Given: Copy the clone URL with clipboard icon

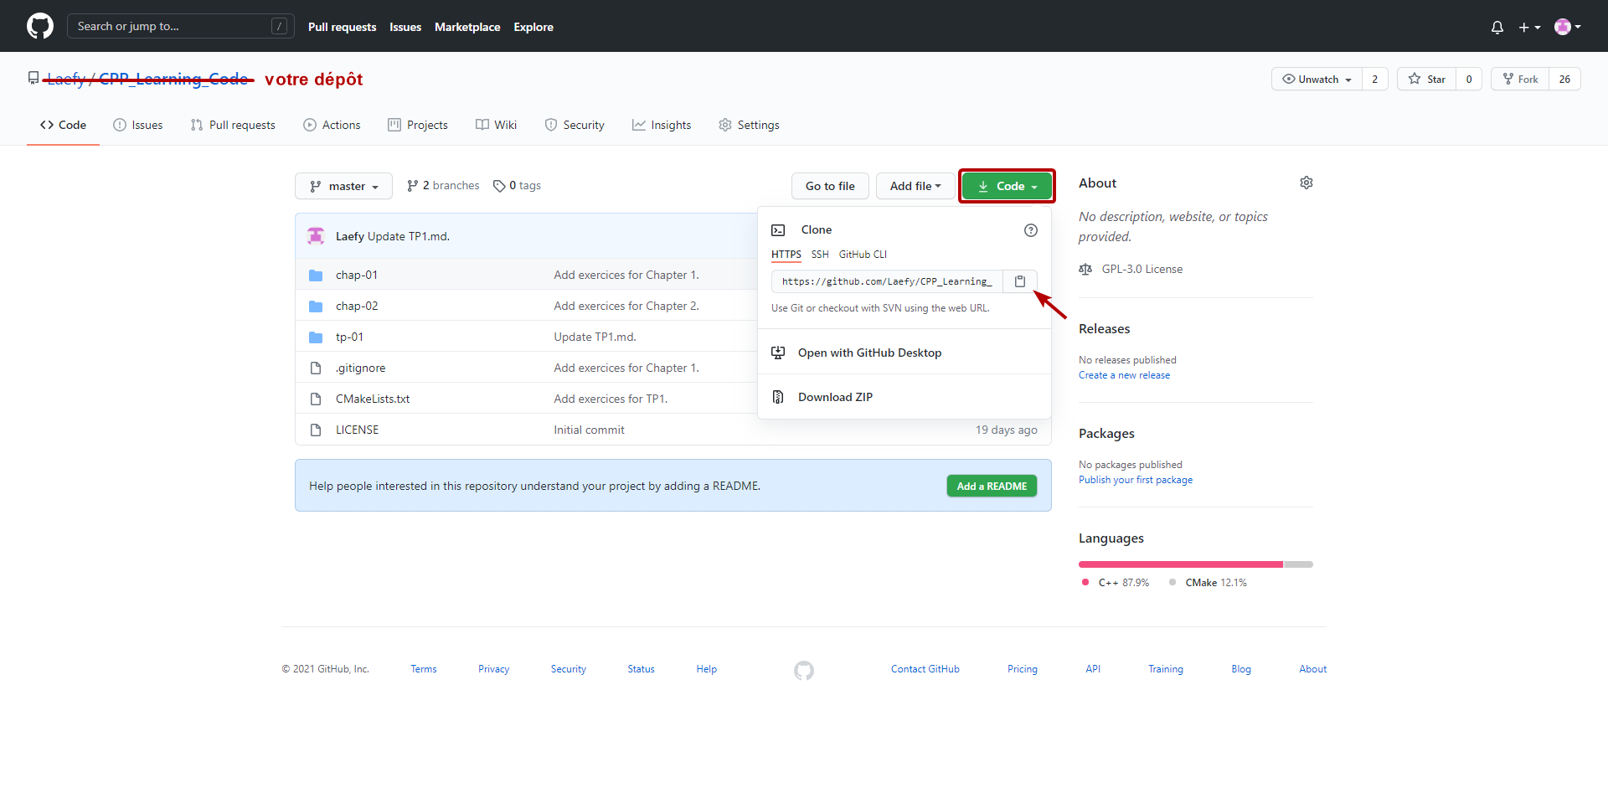Looking at the screenshot, I should [x=1020, y=281].
